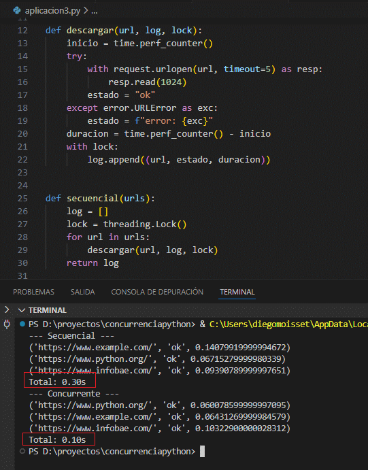This screenshot has height=470, width=368.
Task: Click 'Total: 0.10s' in terminal
Action: tap(57, 440)
